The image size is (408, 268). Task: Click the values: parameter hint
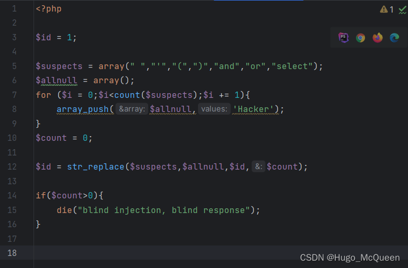214,109
